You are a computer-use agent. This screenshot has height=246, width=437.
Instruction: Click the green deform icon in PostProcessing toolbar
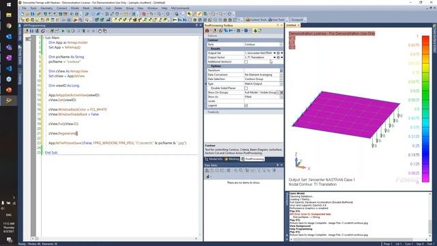(255, 31)
